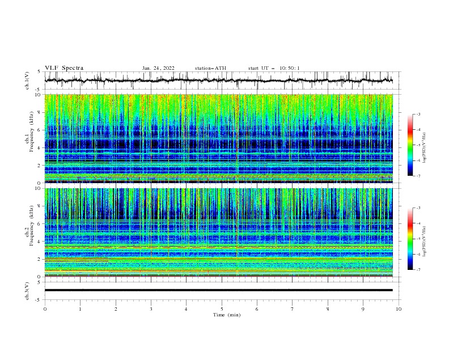Click the "station=ATH" label

tap(210, 68)
